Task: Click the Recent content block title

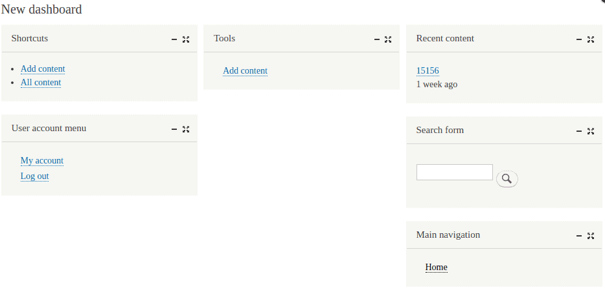Action: click(445, 39)
